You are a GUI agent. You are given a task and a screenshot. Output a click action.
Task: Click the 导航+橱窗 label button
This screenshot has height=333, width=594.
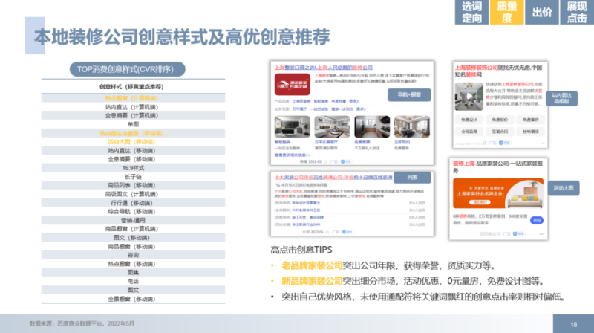click(x=409, y=95)
